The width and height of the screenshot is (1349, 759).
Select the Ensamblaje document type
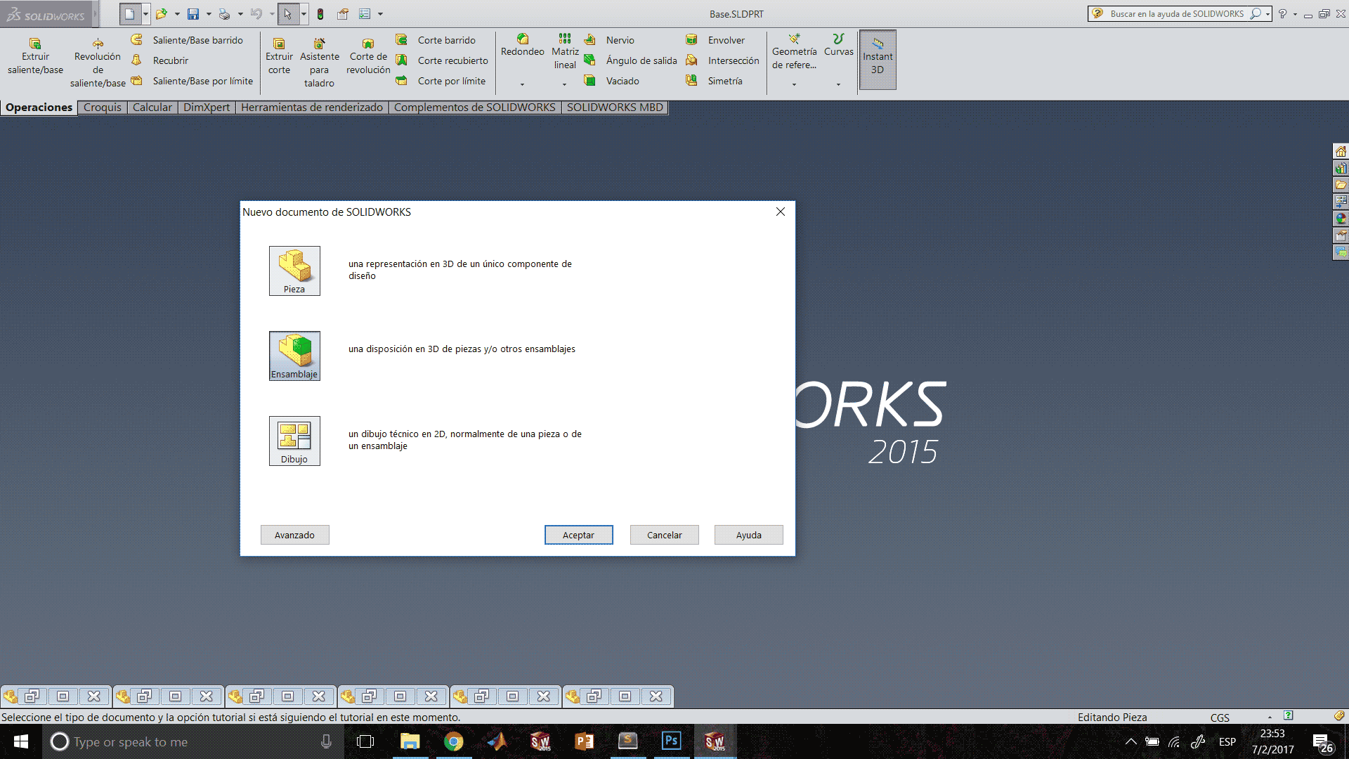(294, 356)
